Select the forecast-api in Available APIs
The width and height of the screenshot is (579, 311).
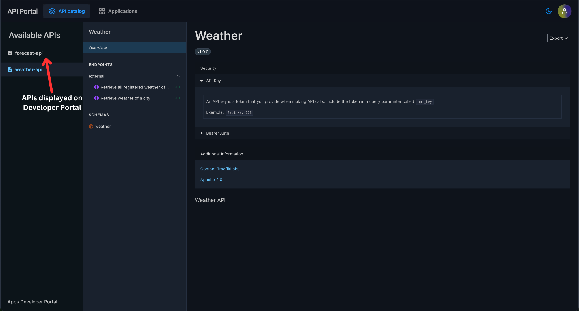[29, 53]
